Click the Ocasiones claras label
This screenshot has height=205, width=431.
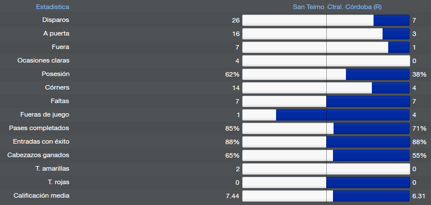pos(43,60)
